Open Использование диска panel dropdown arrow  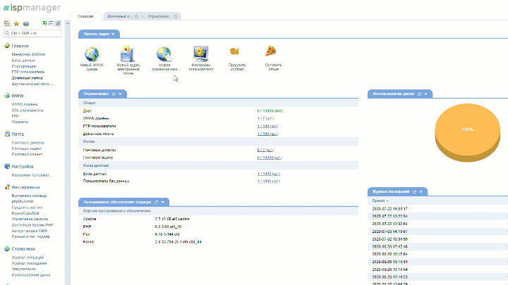[425, 94]
